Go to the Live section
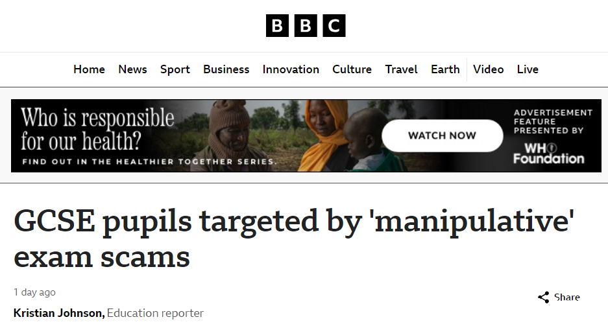The image size is (608, 326). (x=528, y=69)
